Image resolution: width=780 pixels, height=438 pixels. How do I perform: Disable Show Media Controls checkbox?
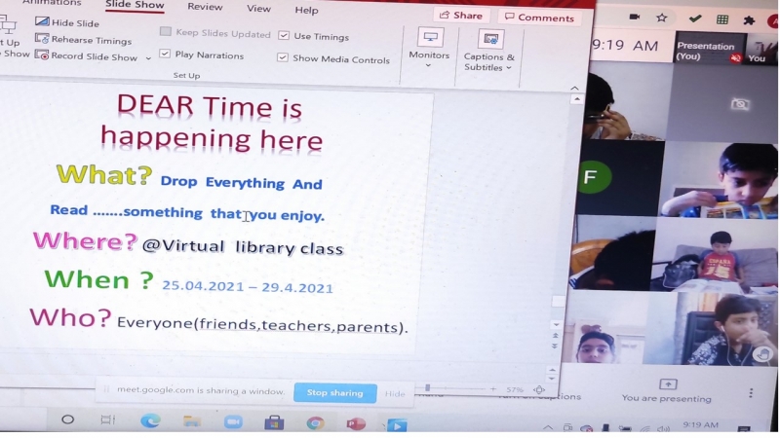coord(283,58)
